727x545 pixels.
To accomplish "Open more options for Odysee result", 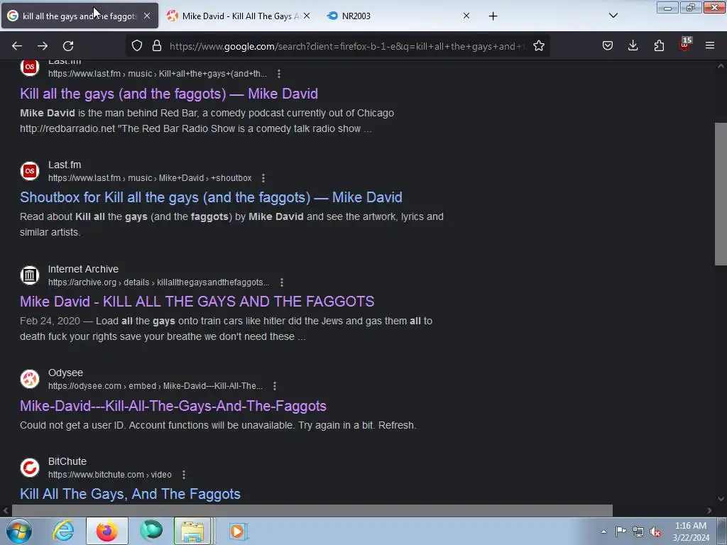I will [x=275, y=386].
